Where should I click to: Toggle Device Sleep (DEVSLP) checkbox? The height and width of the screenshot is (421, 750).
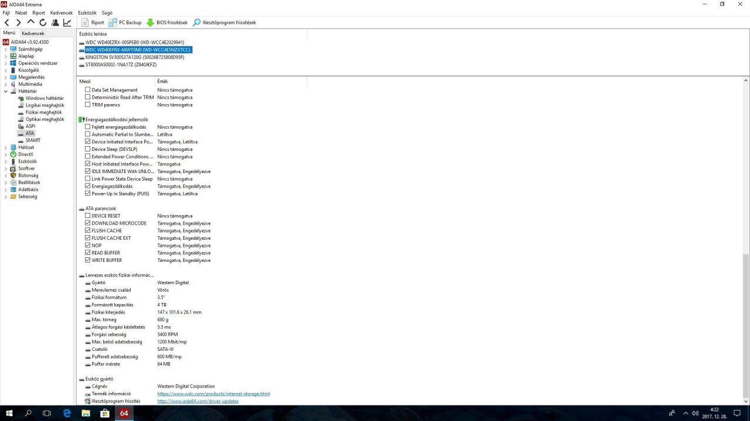(x=88, y=149)
